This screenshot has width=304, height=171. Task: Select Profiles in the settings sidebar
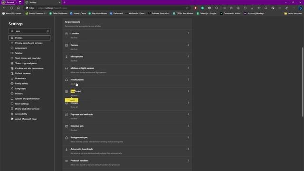(x=29, y=38)
